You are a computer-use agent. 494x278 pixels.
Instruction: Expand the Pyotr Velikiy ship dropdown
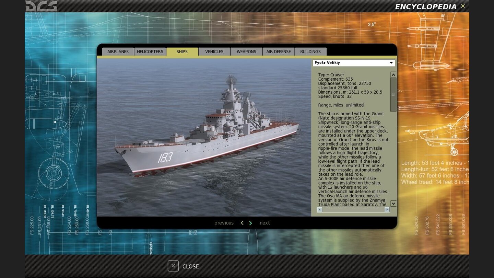click(354, 63)
